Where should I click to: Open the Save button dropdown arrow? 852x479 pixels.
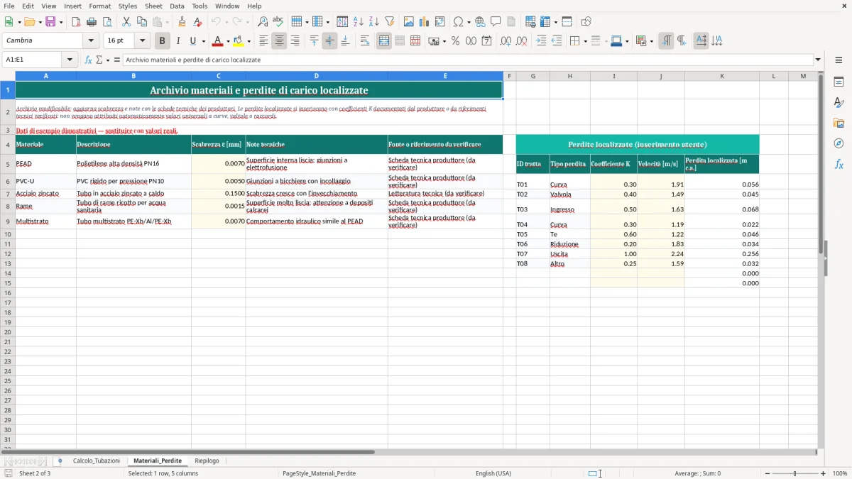61,22
